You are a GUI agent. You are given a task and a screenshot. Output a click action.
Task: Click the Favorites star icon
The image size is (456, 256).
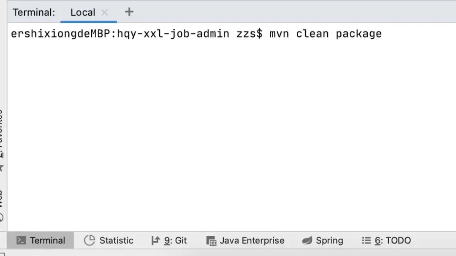2,168
